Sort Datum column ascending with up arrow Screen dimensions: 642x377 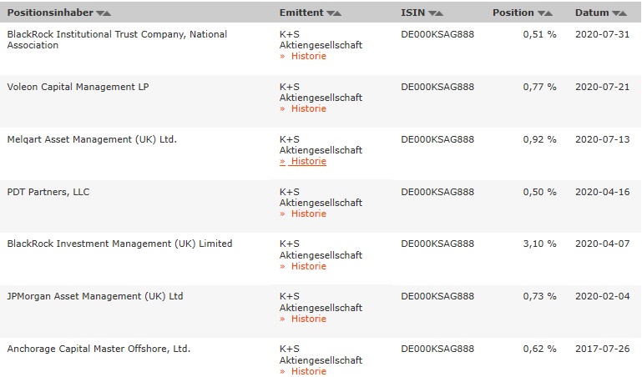pyautogui.click(x=624, y=13)
